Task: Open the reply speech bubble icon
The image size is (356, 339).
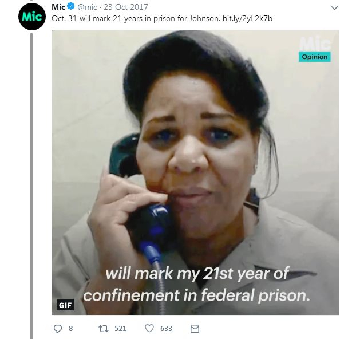Action: point(57,329)
